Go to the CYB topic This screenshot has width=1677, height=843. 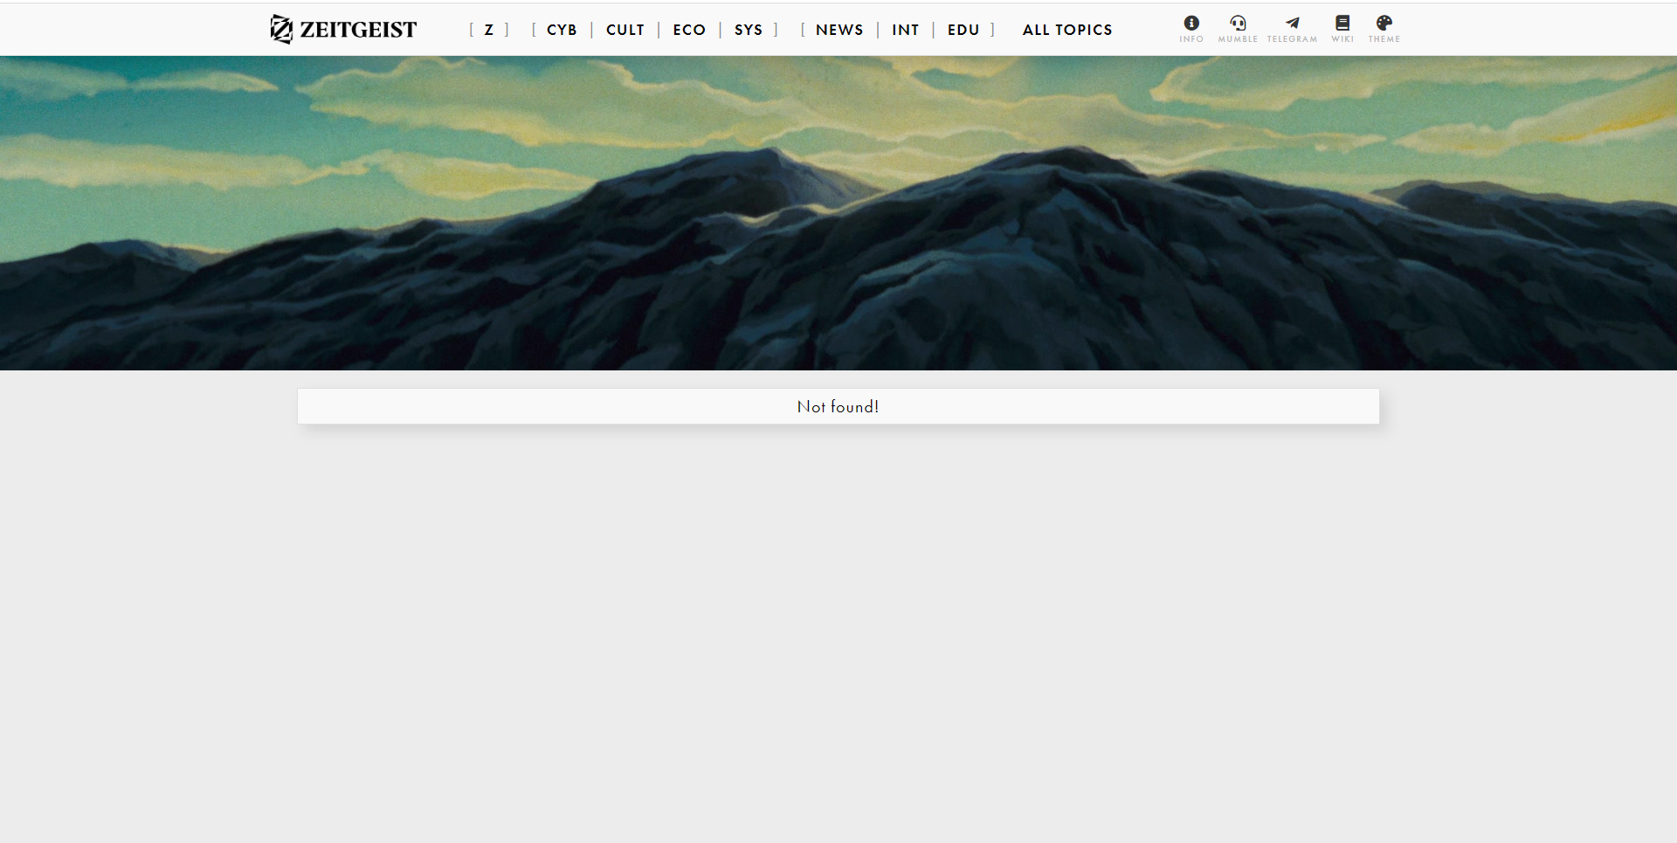pos(562,30)
